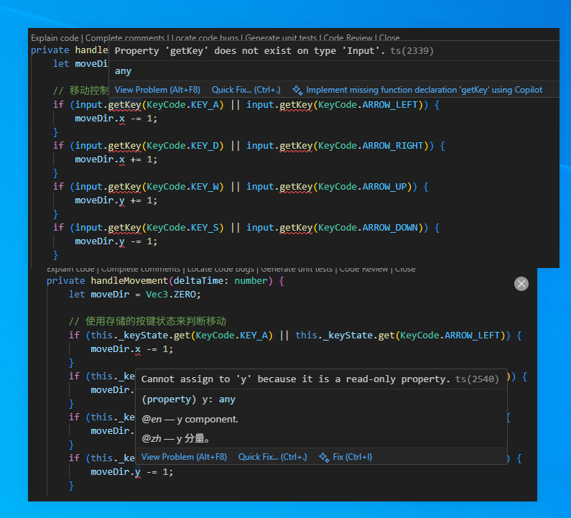
Task: Dismiss lower snippet with the round X button
Action: tap(521, 284)
